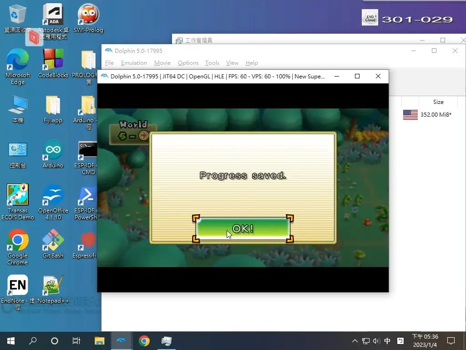Close the Dolphin 5.0-17995 main window
This screenshot has height=350, width=466.
(x=455, y=51)
